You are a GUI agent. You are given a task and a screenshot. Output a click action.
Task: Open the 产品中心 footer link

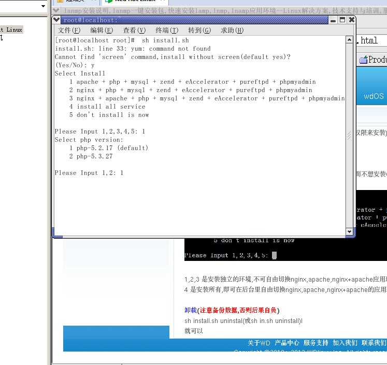[x=287, y=343]
